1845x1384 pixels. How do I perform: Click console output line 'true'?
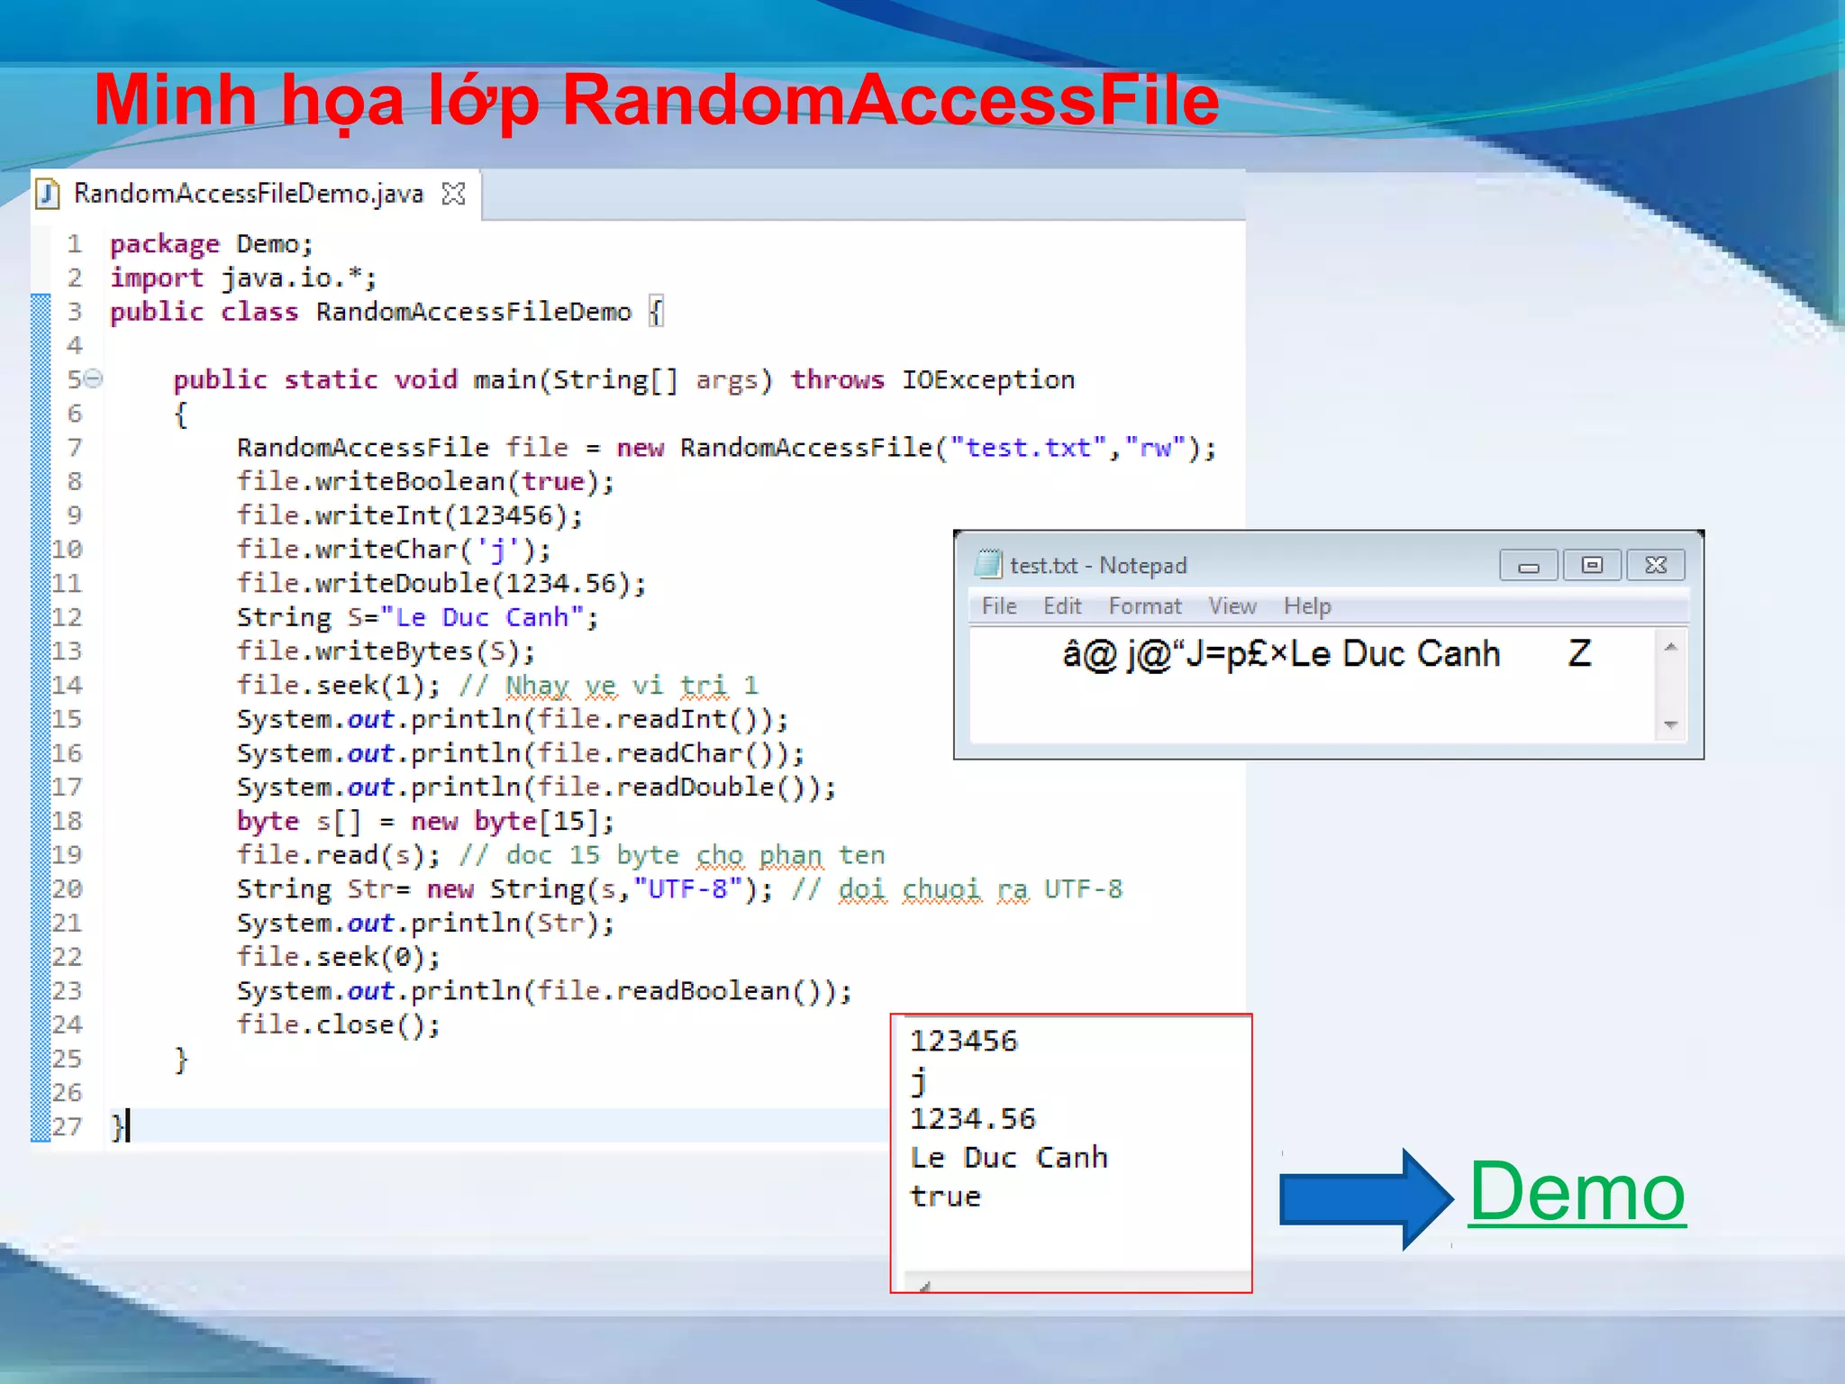945,1197
